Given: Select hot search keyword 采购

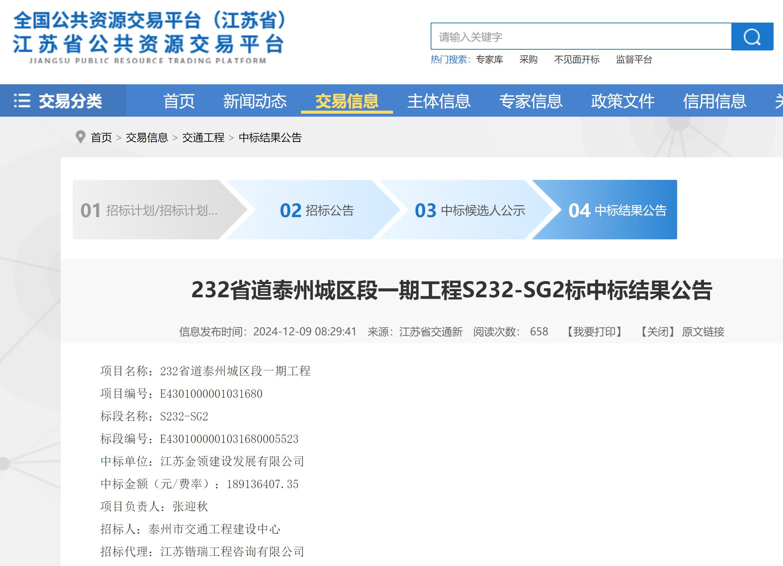Looking at the screenshot, I should coord(528,59).
